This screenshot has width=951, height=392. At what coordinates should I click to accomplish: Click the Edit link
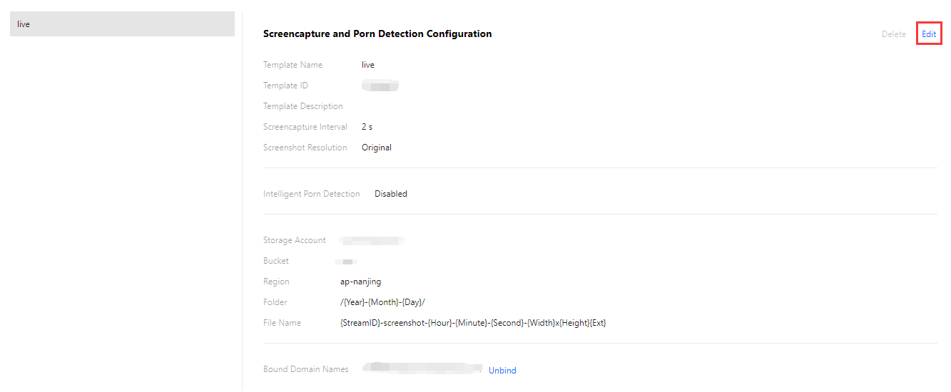point(928,34)
